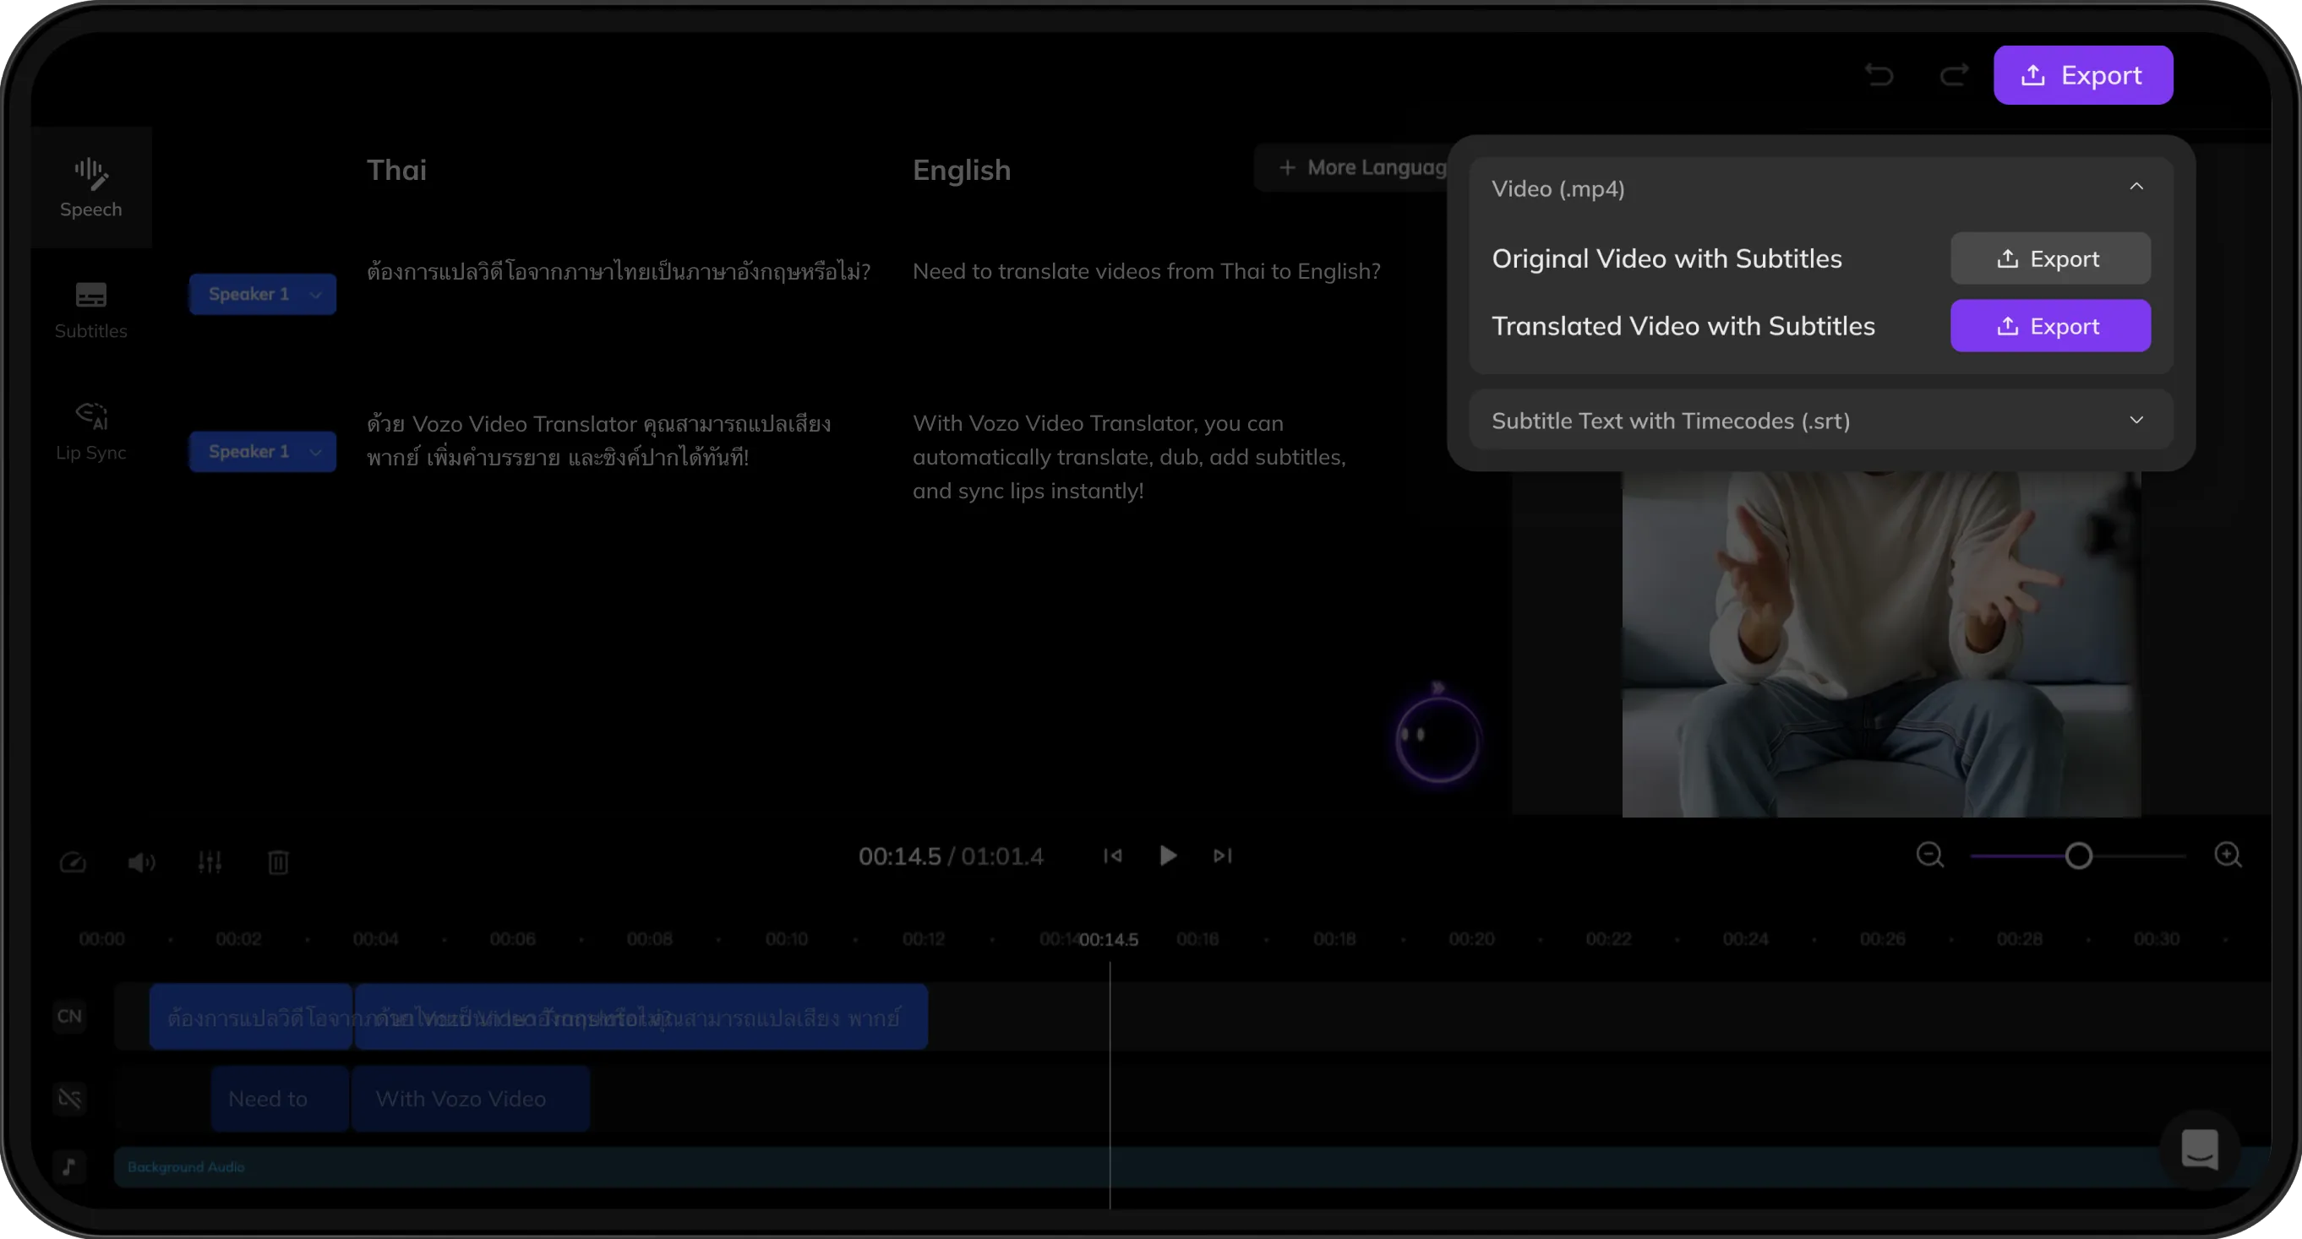Undo the last action
This screenshot has height=1239, width=2302.
[x=1879, y=75]
